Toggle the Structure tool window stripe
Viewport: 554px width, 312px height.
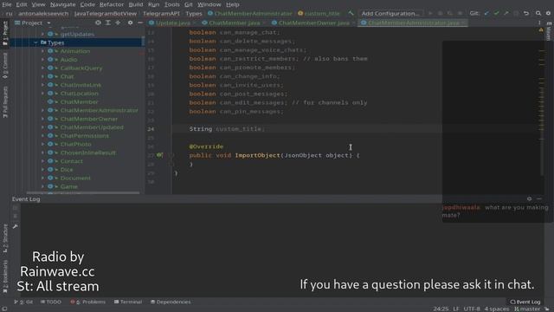coord(5,238)
